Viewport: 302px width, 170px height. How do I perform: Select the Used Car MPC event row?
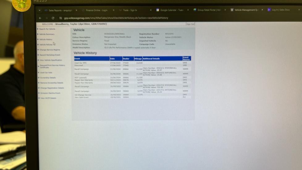coord(132,63)
